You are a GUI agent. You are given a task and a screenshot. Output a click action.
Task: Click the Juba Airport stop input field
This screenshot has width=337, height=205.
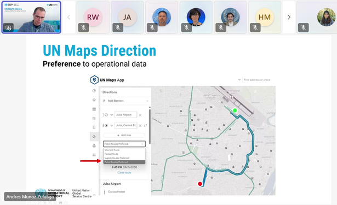pyautogui.click(x=125, y=115)
